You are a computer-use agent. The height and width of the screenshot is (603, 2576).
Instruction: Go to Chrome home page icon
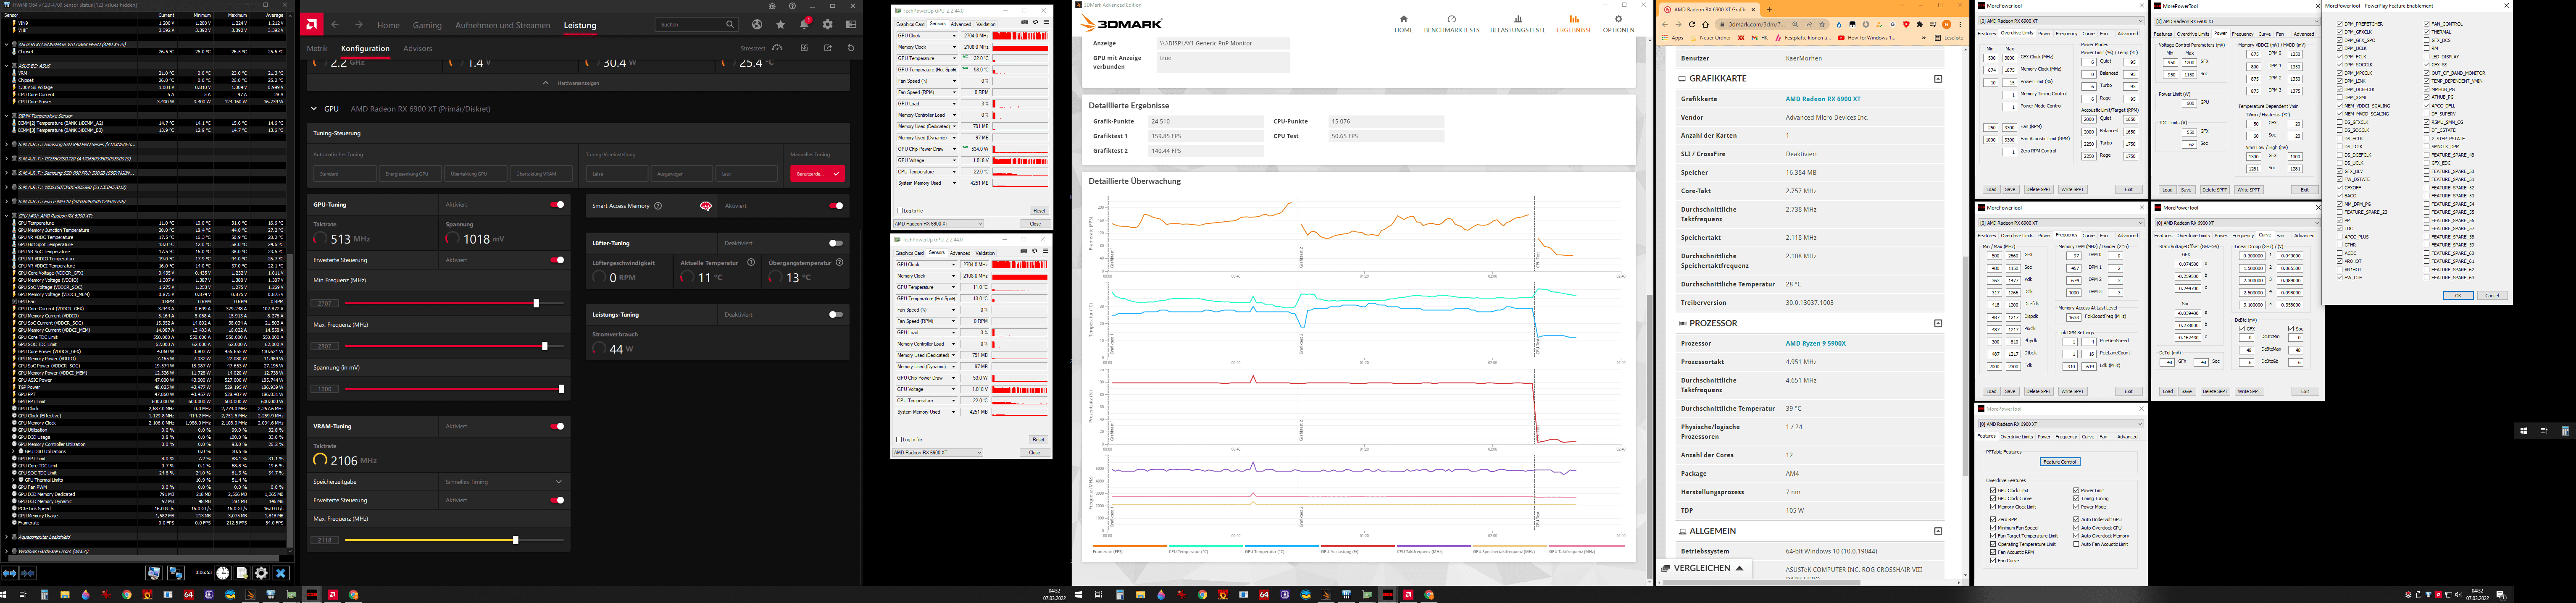(x=1706, y=24)
